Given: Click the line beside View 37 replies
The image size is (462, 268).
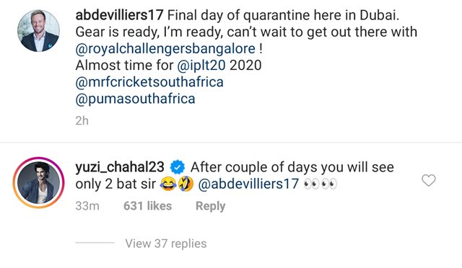Looking at the screenshot, I should click(95, 243).
